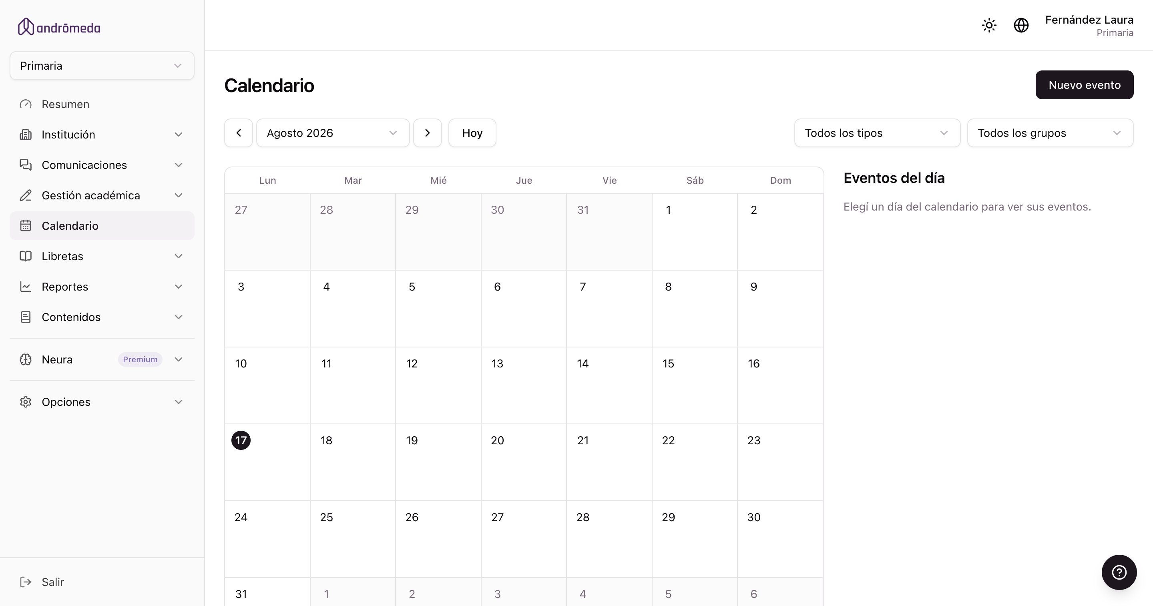Select day 10 in the Monday column
1153x606 pixels.
[x=267, y=385]
